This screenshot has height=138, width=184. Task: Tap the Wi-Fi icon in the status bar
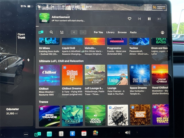pyautogui.click(x=63, y=7)
